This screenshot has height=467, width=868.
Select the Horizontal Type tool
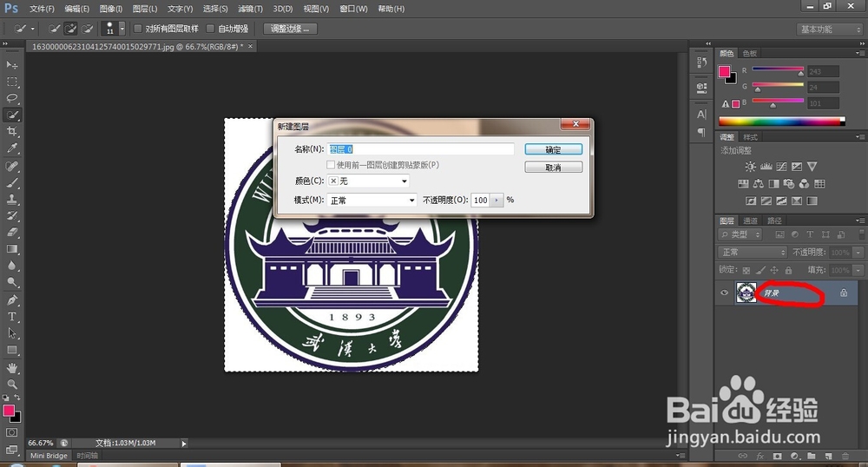pos(11,317)
